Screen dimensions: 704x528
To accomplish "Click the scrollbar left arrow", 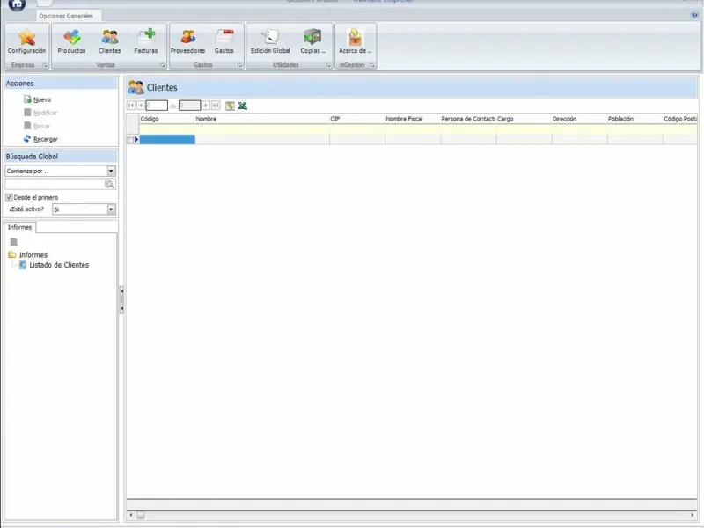I will 130,515.
